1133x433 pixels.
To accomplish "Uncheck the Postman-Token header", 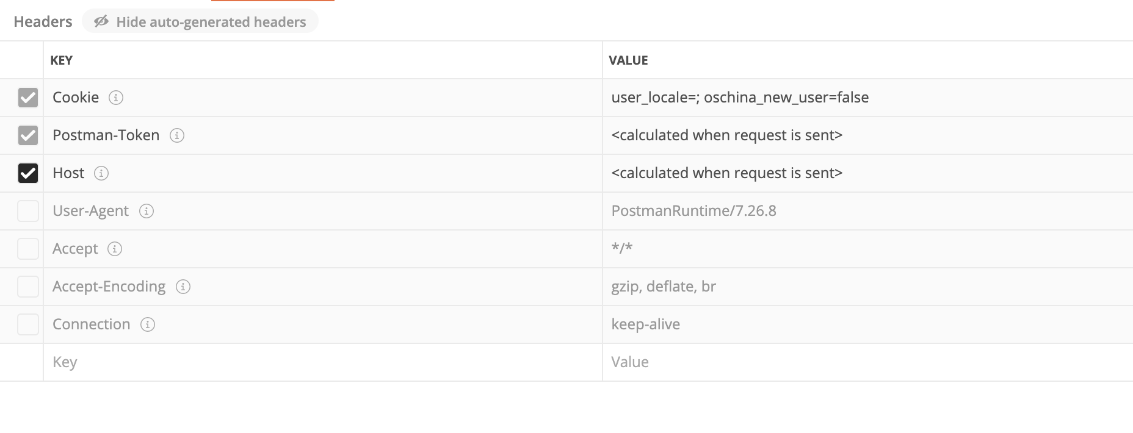I will [28, 135].
